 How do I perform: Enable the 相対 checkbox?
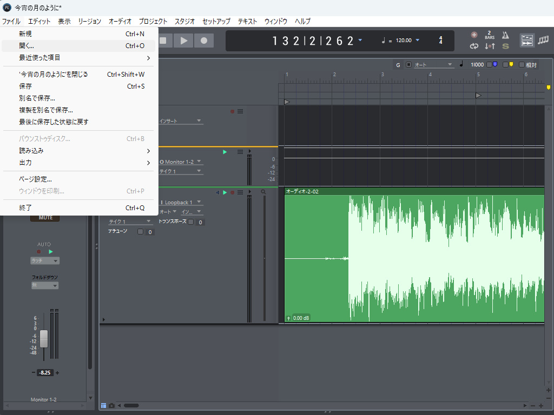522,65
